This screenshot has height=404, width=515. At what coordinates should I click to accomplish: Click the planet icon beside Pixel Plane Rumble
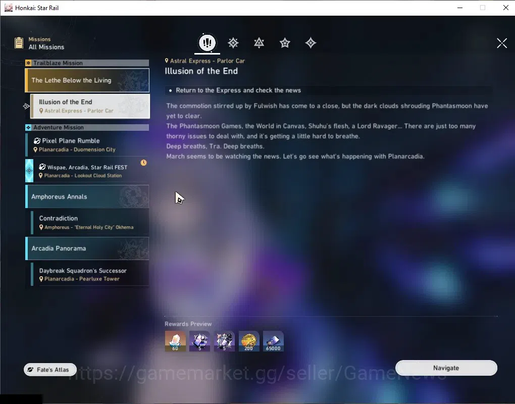[37, 140]
